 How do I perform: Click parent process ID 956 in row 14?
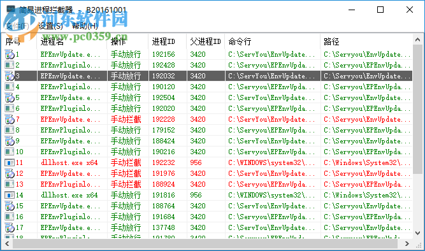[x=196, y=195]
